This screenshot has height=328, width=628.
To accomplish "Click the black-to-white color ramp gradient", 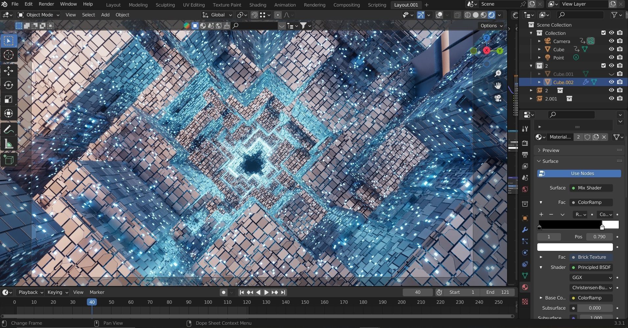I will pos(578,225).
